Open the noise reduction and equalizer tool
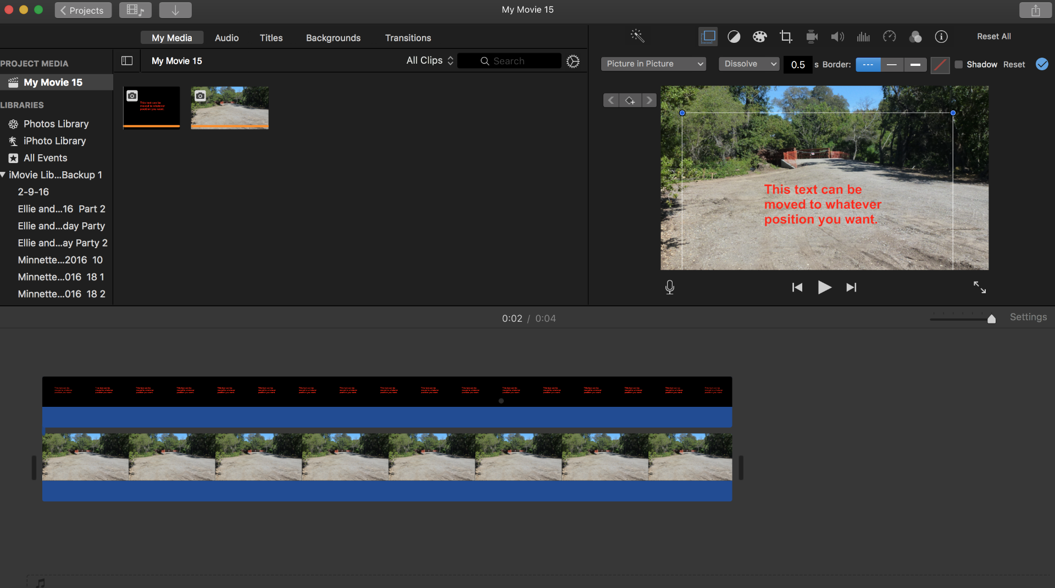1055x588 pixels. 863,37
